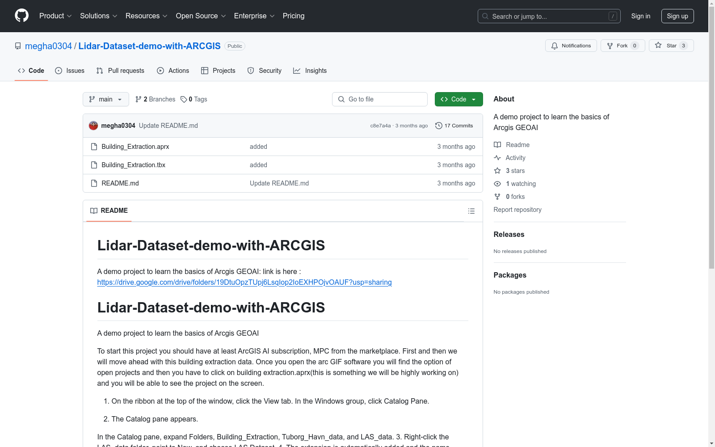Open Lidar-Dataset-demo-with-ARCGIS repository link

pyautogui.click(x=149, y=46)
